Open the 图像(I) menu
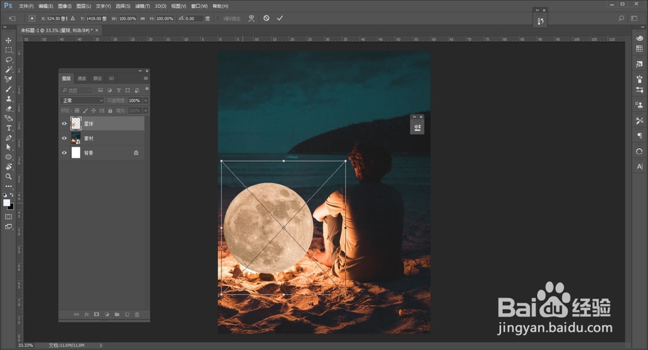648x350 pixels. 64,6
